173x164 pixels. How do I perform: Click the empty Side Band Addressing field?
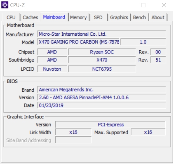click(73, 140)
